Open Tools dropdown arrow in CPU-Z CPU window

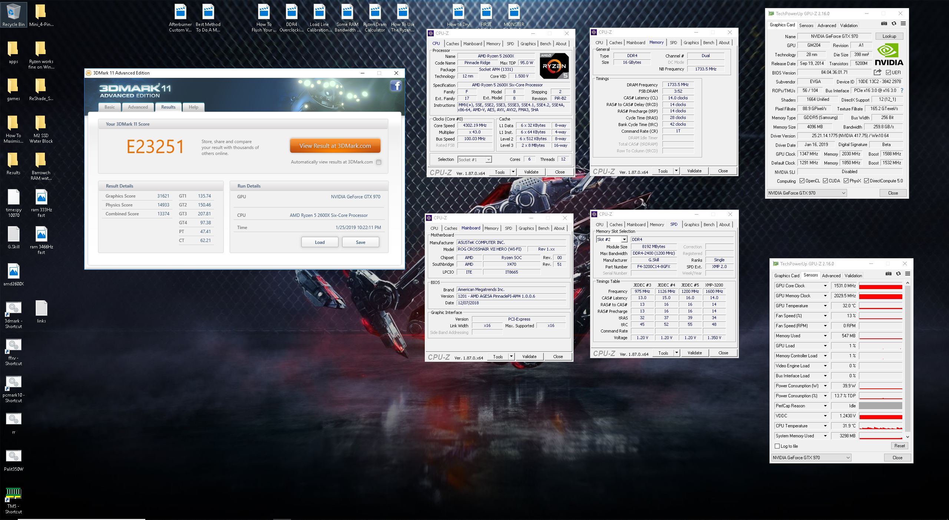[x=513, y=172]
